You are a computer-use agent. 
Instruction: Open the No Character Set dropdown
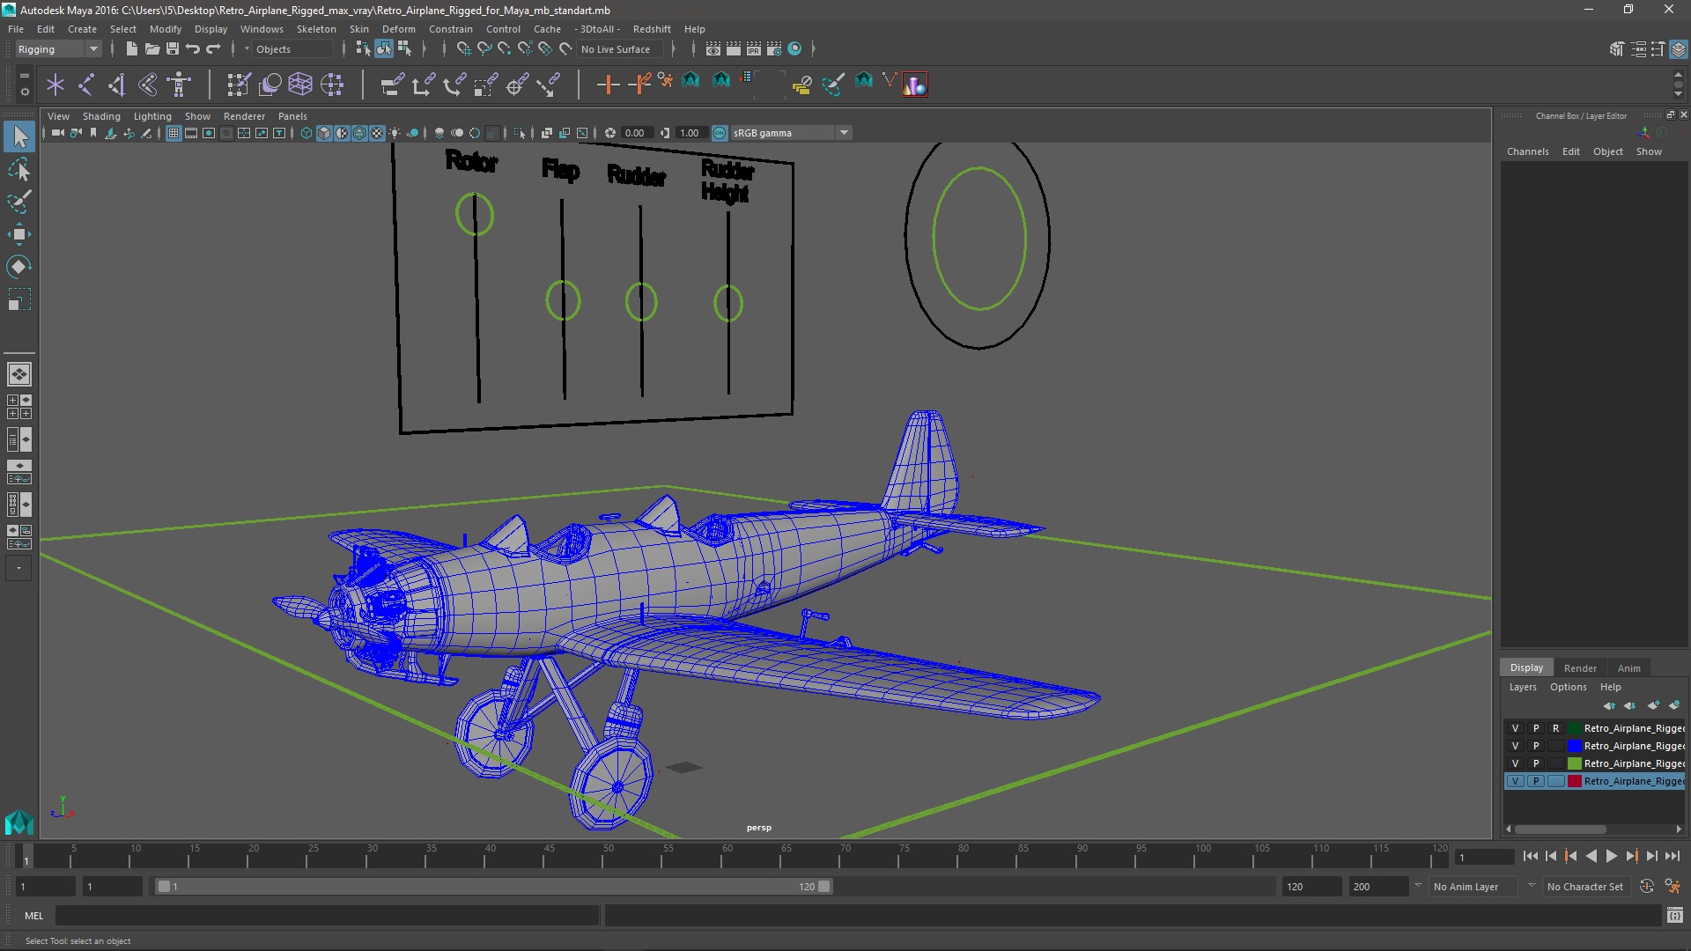click(x=1585, y=887)
